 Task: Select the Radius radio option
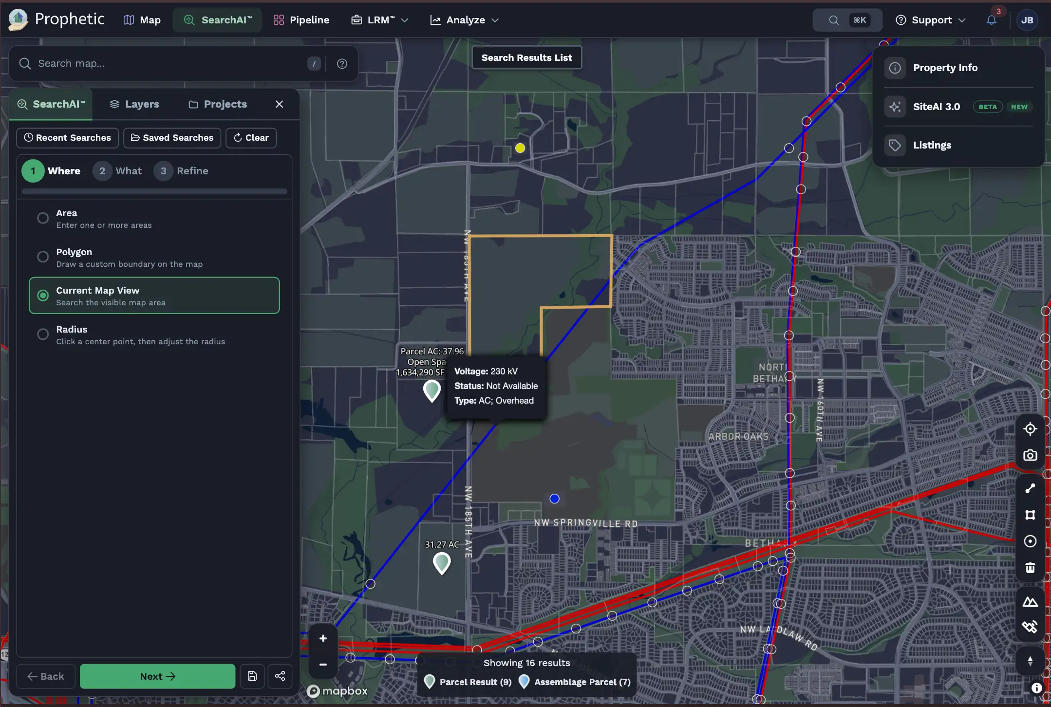pos(43,334)
